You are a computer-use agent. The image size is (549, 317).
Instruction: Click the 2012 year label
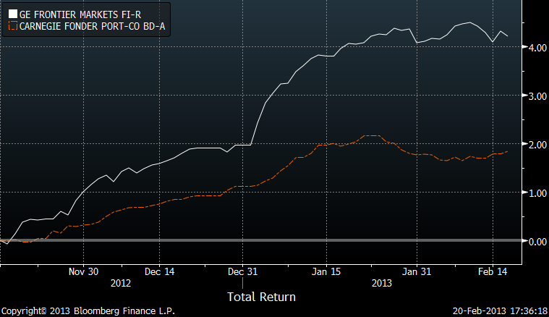(121, 283)
